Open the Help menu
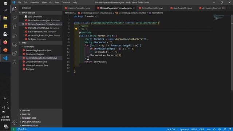Screen dimensions: 233x131 pyautogui.click(x=75, y=3)
